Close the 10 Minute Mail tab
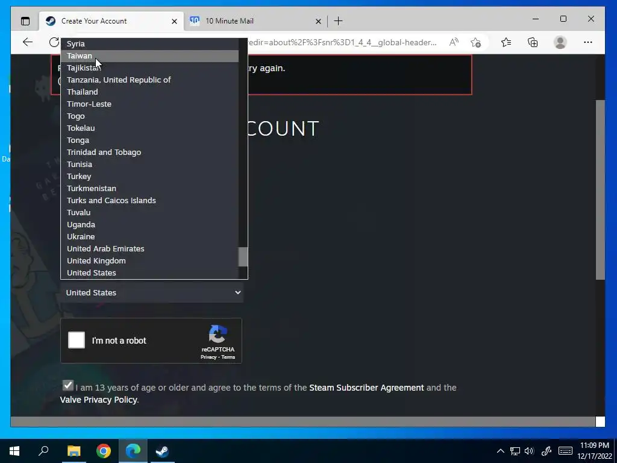 click(x=318, y=21)
